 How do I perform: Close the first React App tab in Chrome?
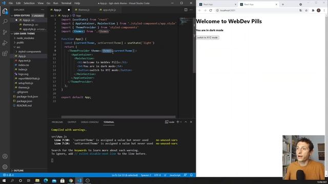pos(235,5)
